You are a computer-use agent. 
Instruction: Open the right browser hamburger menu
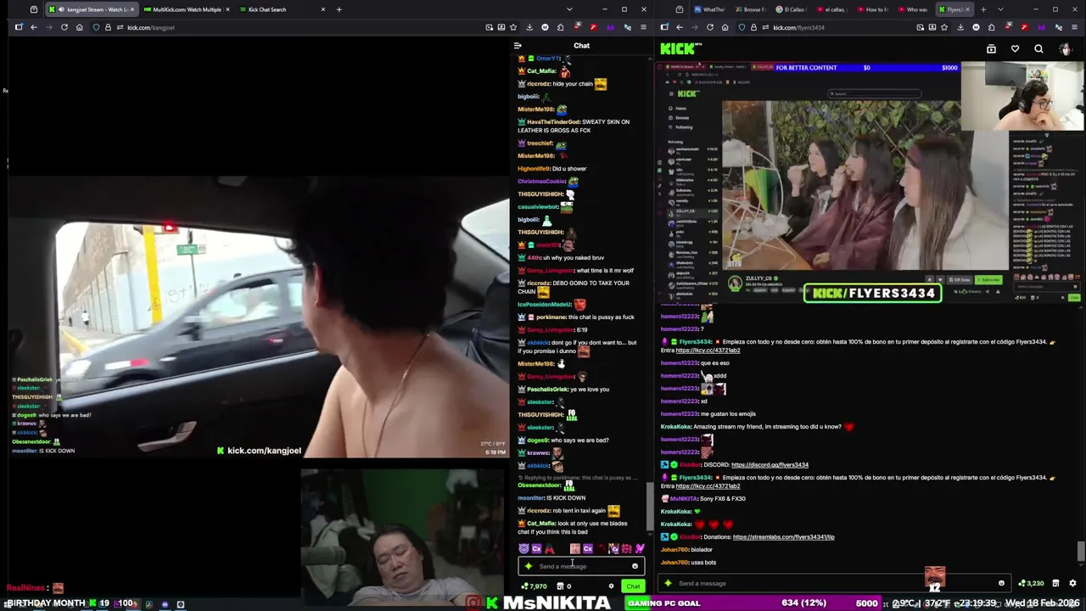(x=1074, y=27)
